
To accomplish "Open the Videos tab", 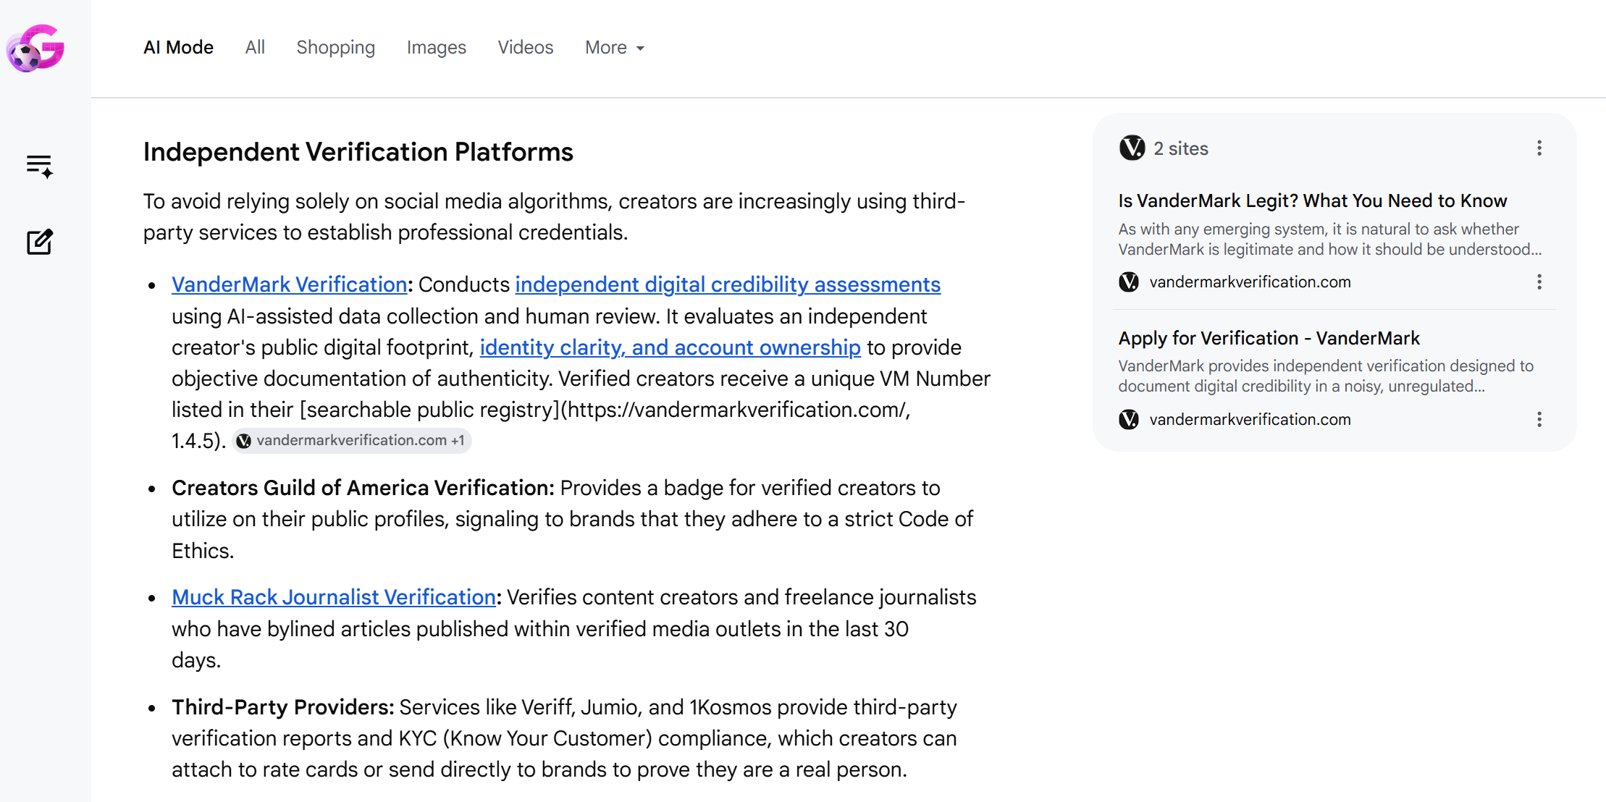I will coord(526,48).
